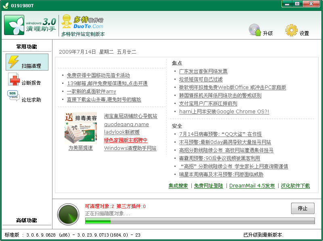The image size is (323, 241).
Task: Minimize the window
Action: 287,4
